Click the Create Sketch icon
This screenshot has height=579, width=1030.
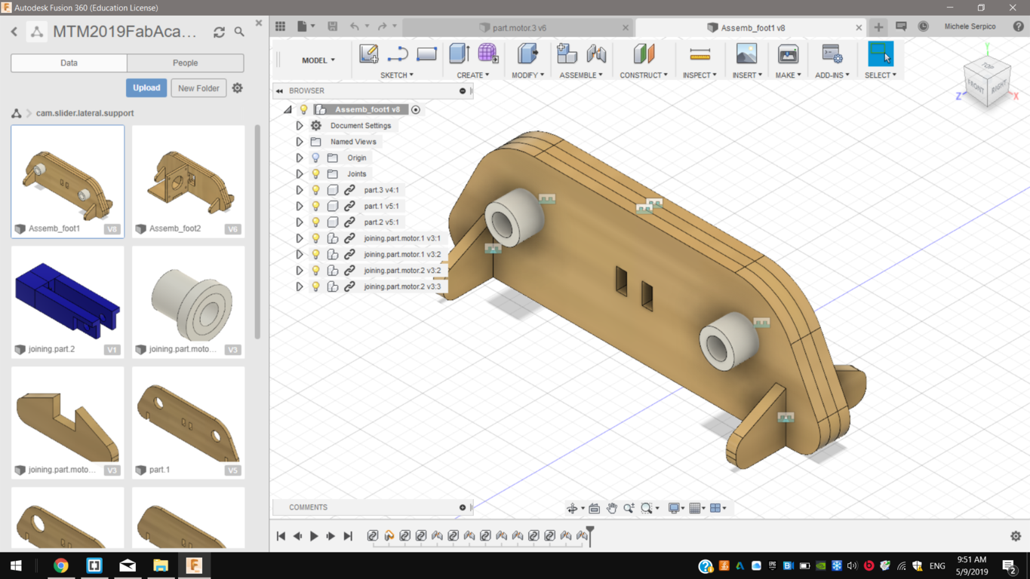tap(368, 54)
